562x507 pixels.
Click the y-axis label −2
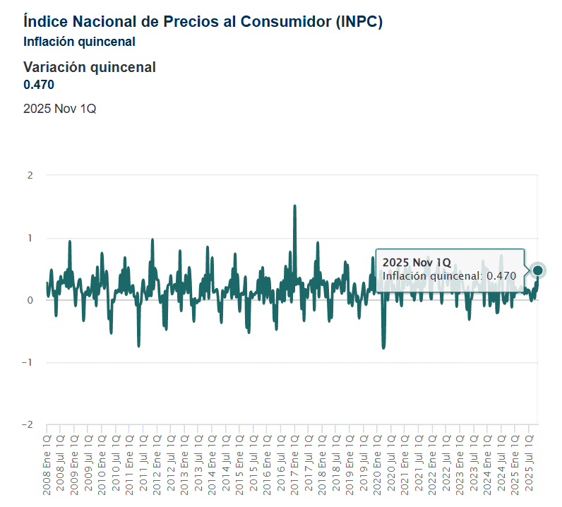coord(28,424)
